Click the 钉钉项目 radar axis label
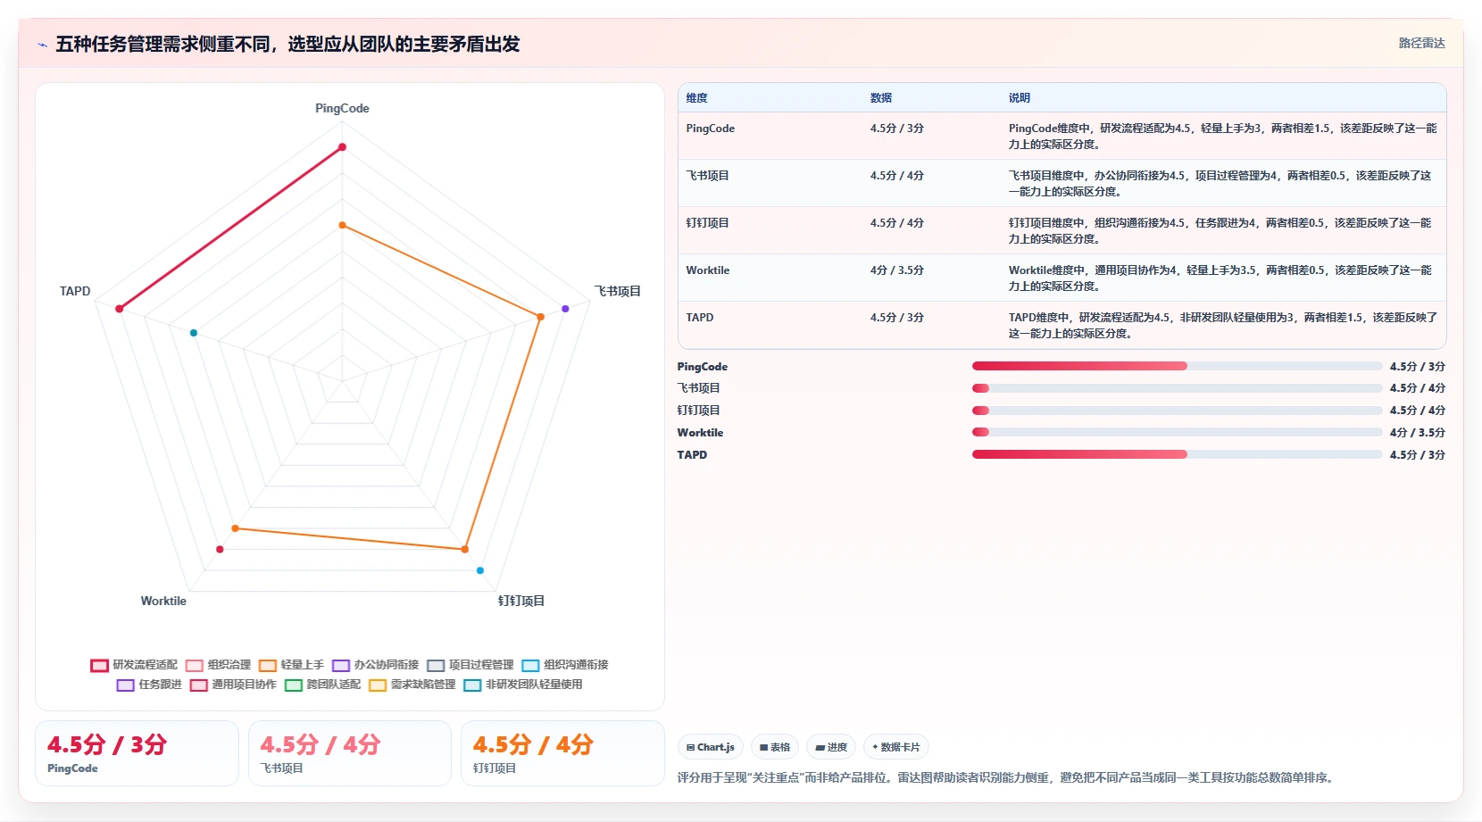Viewport: 1482px width, 822px height. click(x=521, y=601)
